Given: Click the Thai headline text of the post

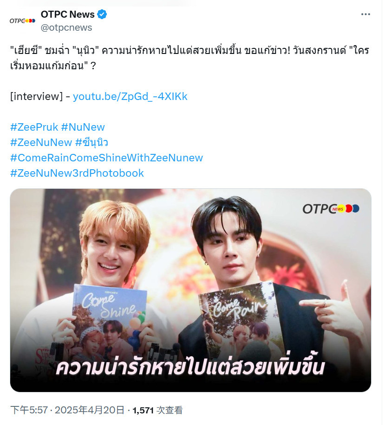Looking at the screenshot, I should pyautogui.click(x=190, y=58).
